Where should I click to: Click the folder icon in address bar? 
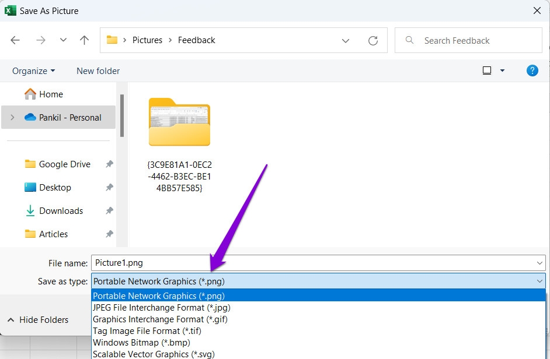click(112, 40)
